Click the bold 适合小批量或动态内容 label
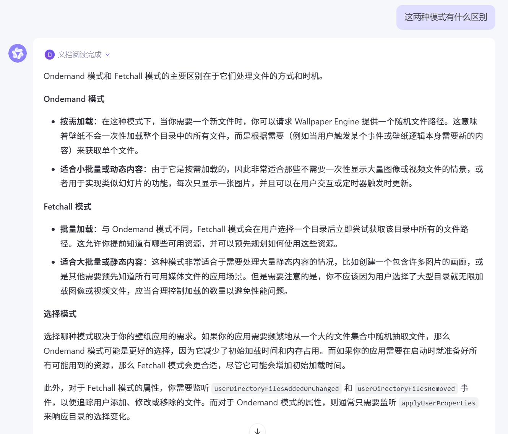Screen dimensions: 508x434 [x=101, y=169]
